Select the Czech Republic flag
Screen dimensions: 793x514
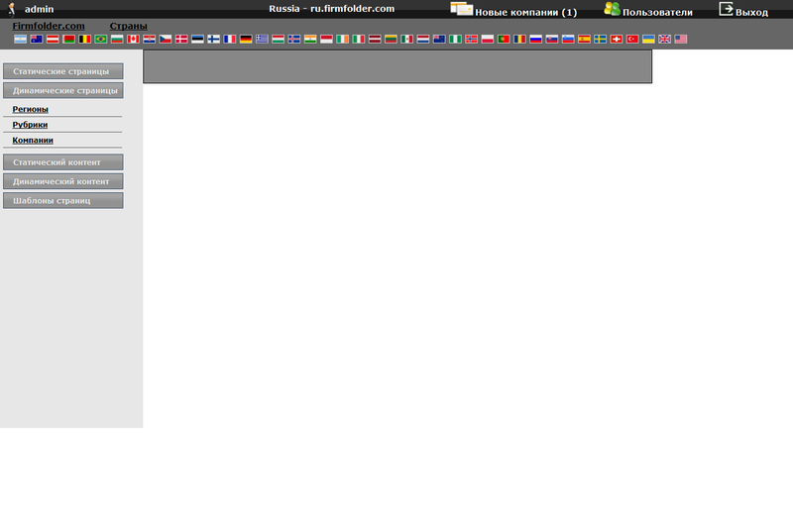pyautogui.click(x=166, y=39)
